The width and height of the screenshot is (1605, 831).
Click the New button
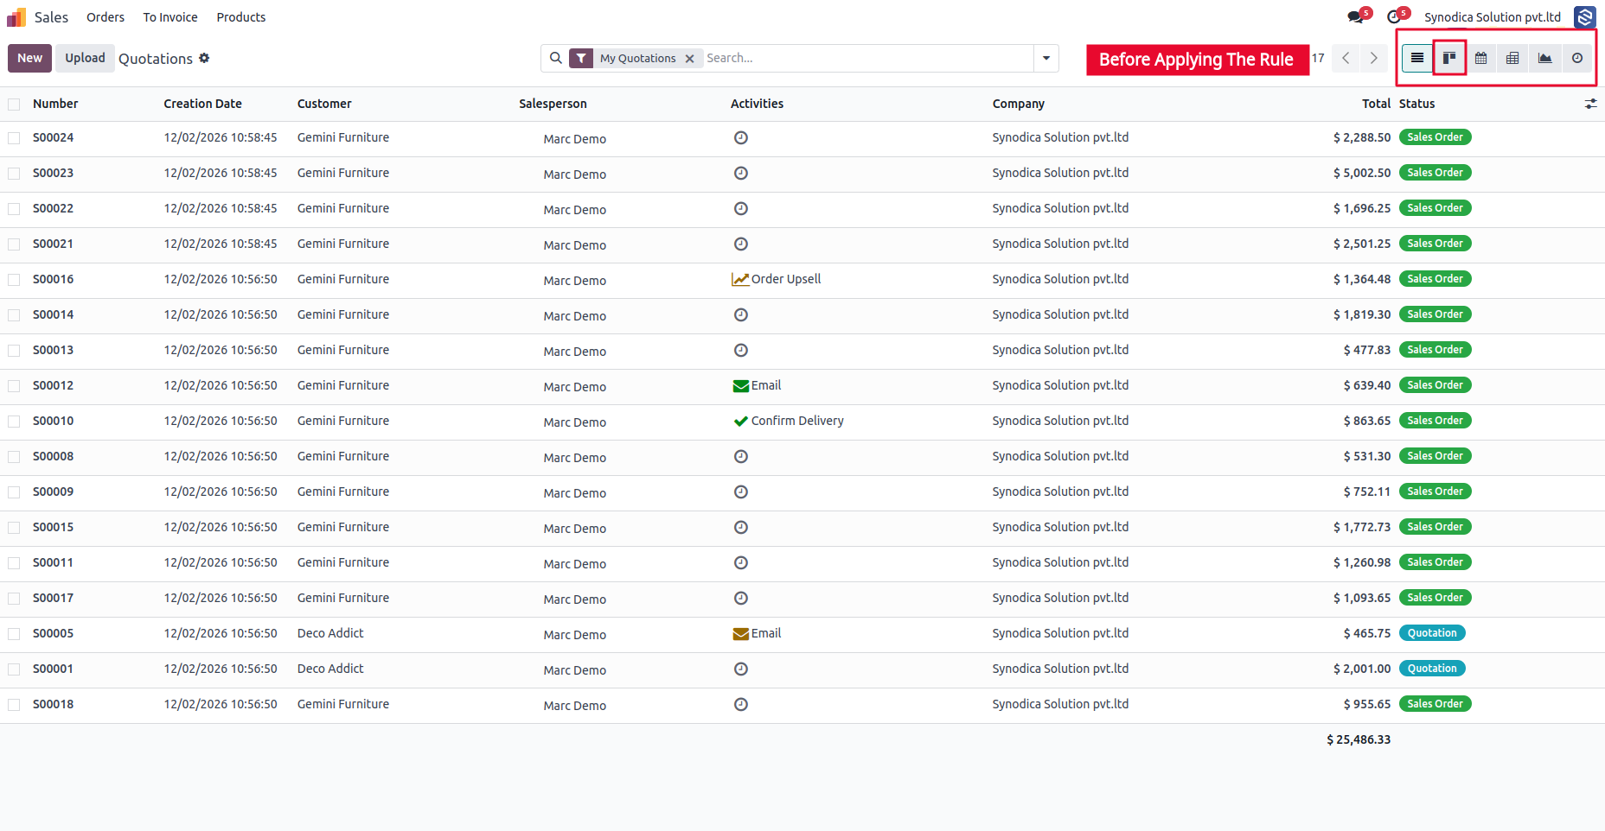(29, 58)
